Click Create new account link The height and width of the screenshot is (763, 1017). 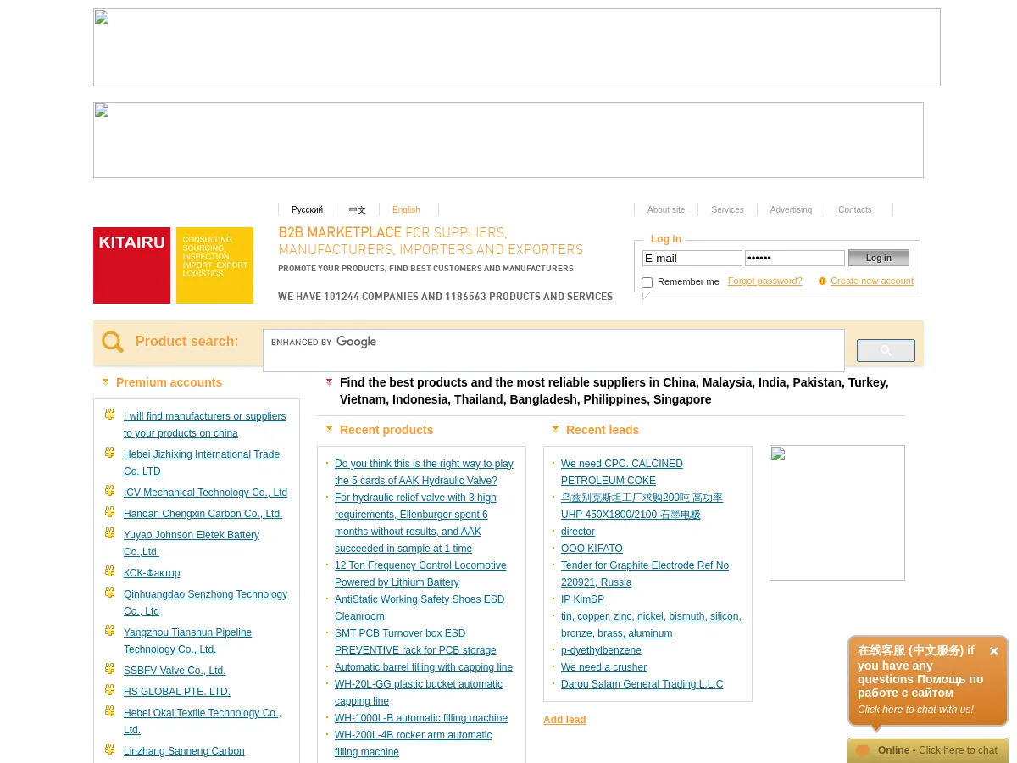(x=872, y=281)
